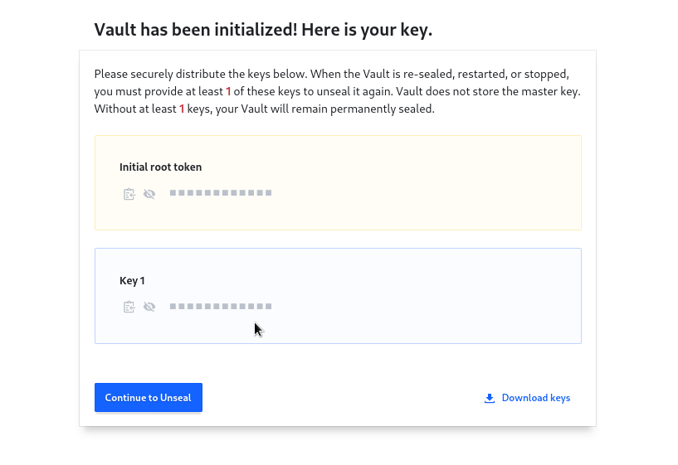The image size is (678, 465).
Task: Click red 1 after 'Without at least'
Action: [182, 109]
